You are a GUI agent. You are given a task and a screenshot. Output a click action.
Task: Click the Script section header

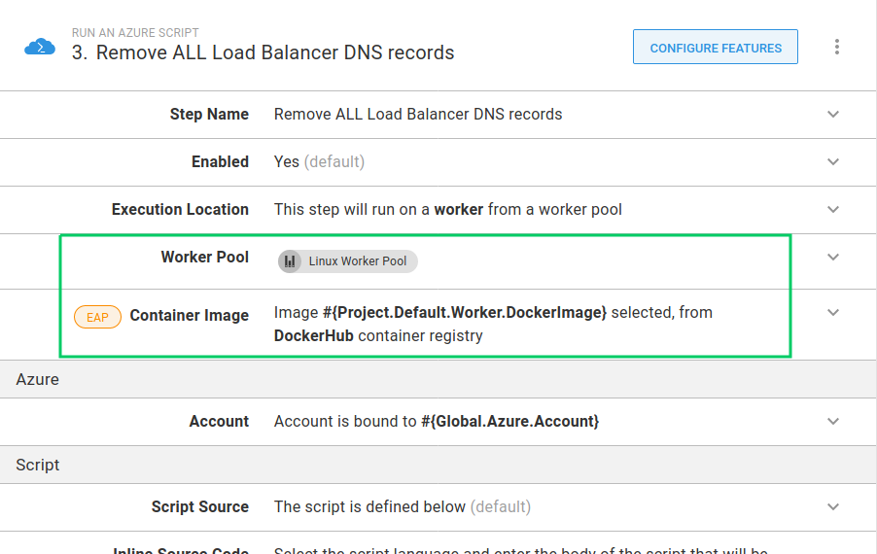38,466
